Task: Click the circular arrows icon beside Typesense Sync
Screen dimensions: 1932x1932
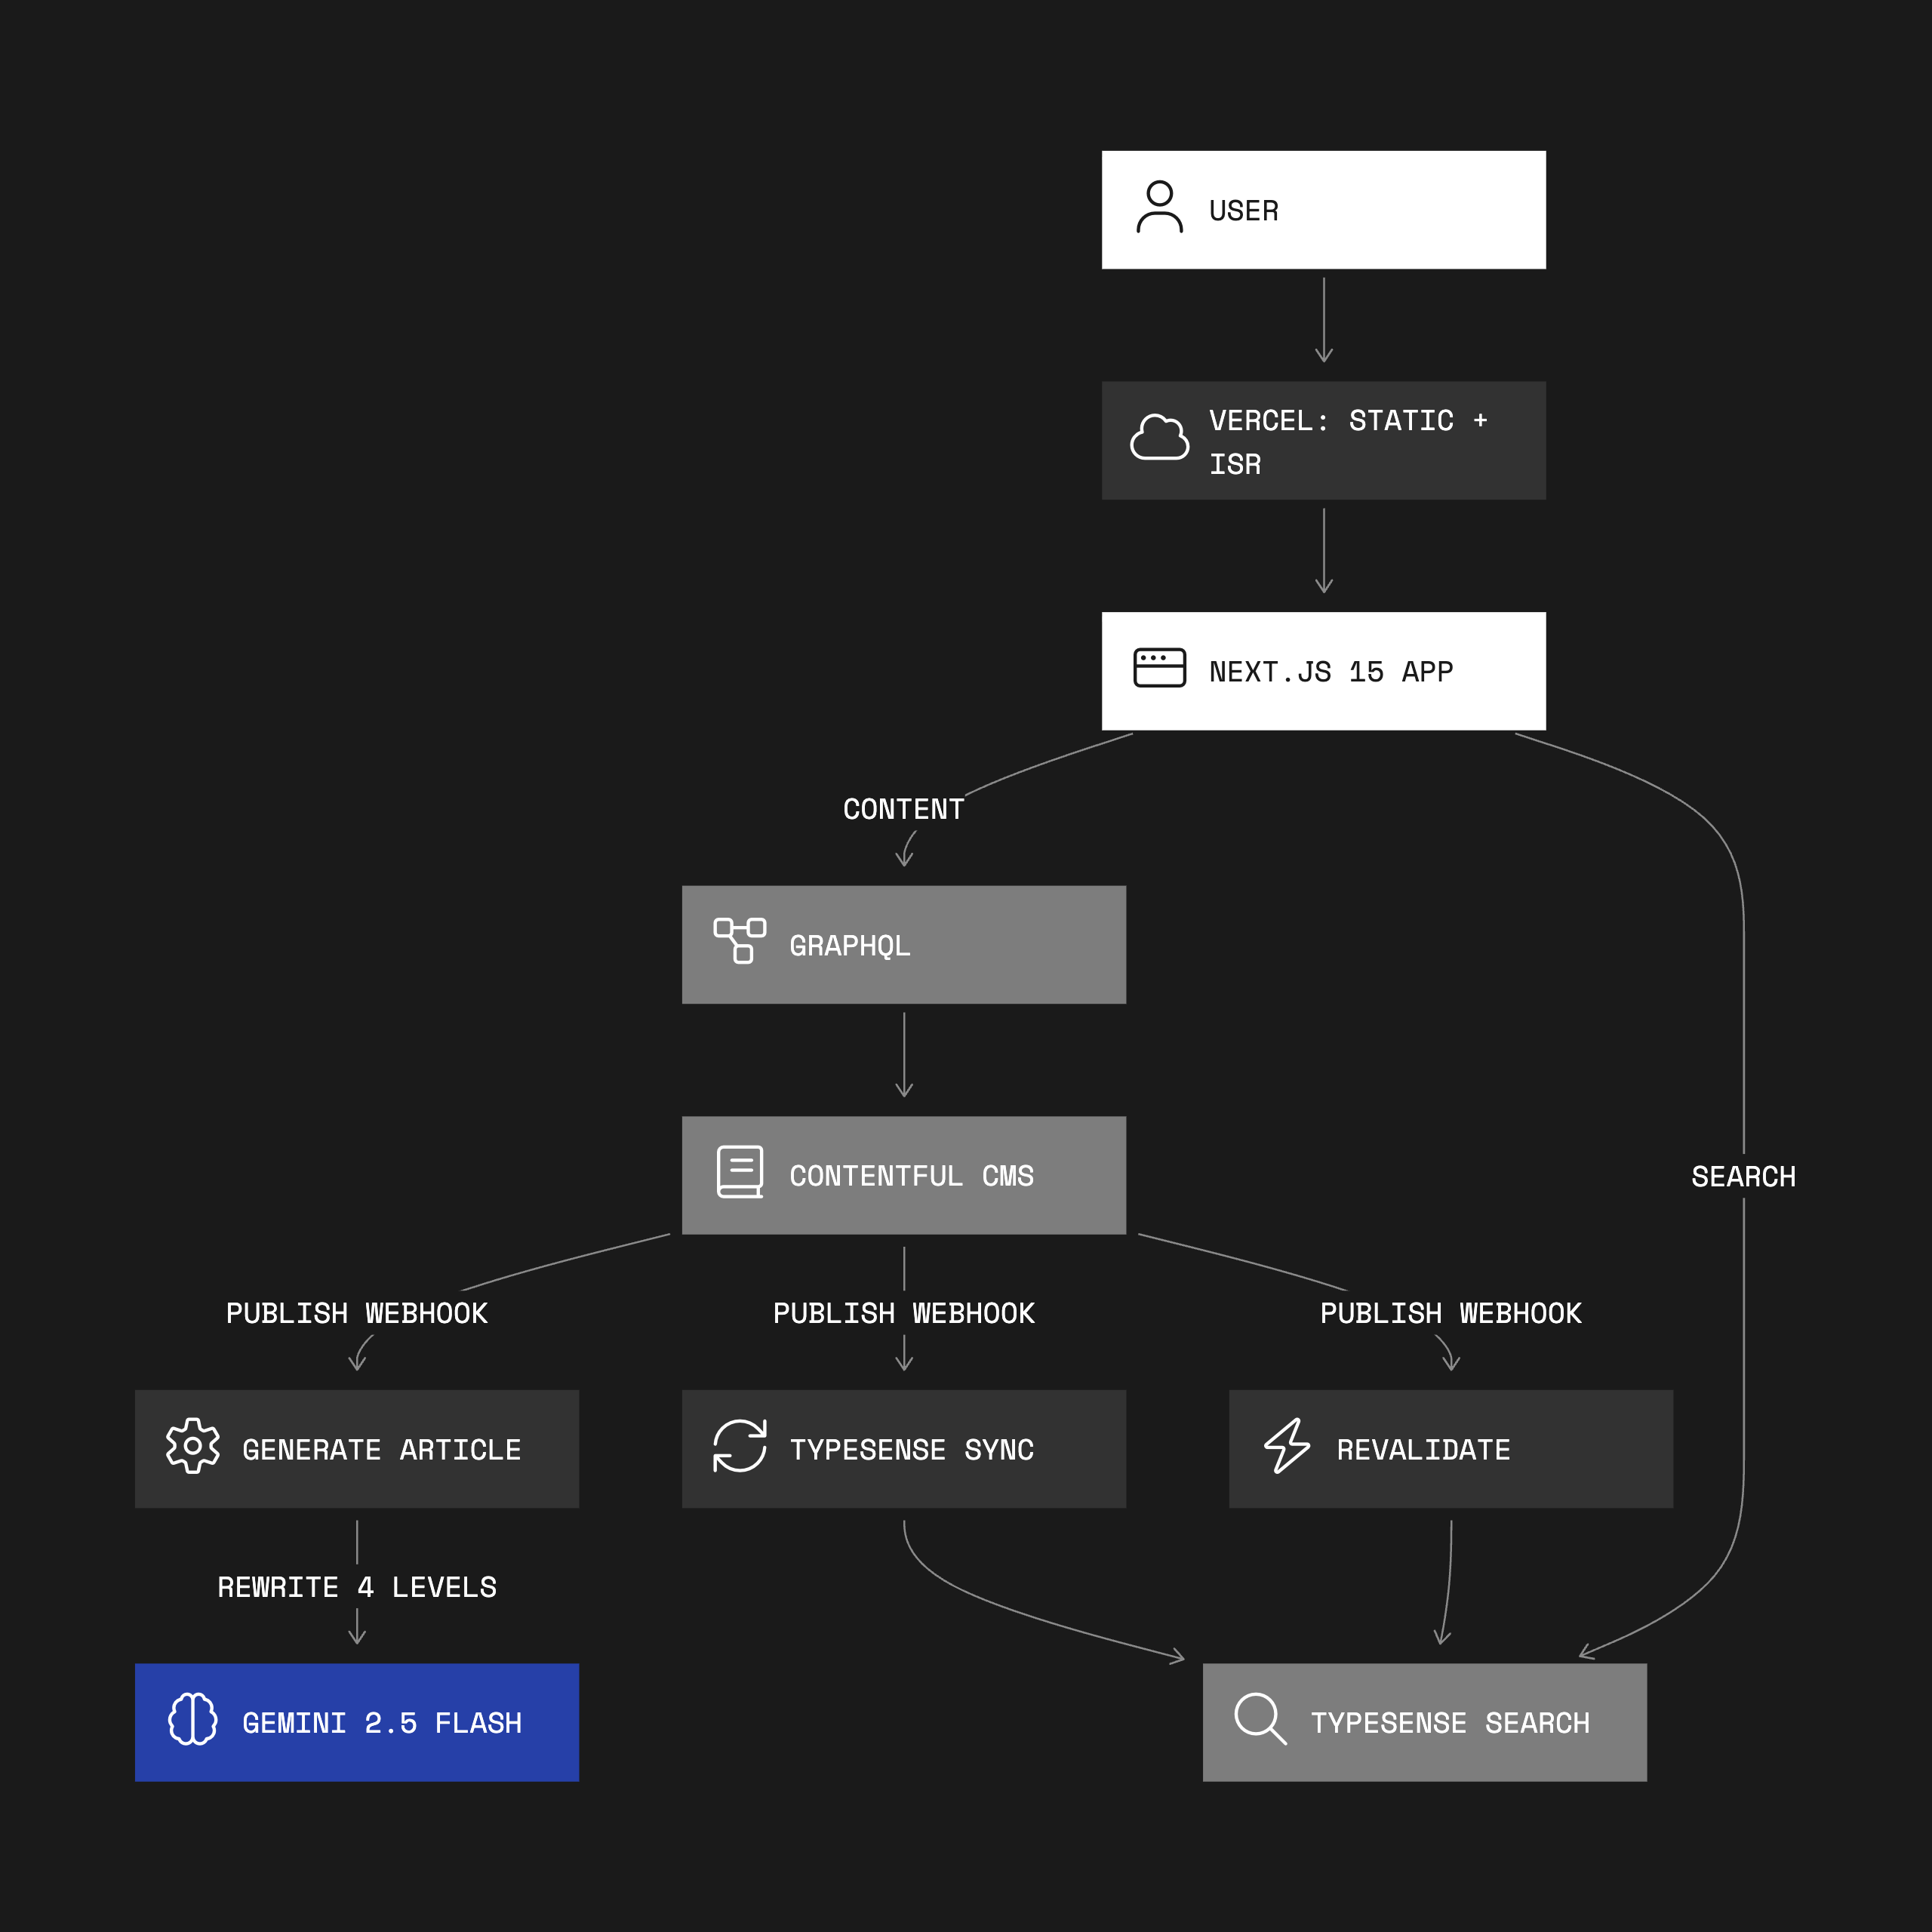Action: pyautogui.click(x=740, y=1445)
